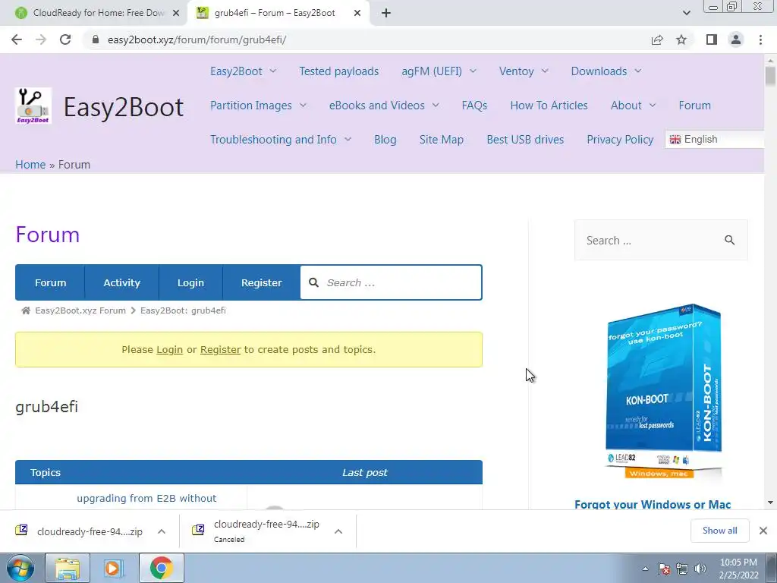The height and width of the screenshot is (583, 777).
Task: Open 'upgrading from E2B without' topic
Action: [x=146, y=498]
